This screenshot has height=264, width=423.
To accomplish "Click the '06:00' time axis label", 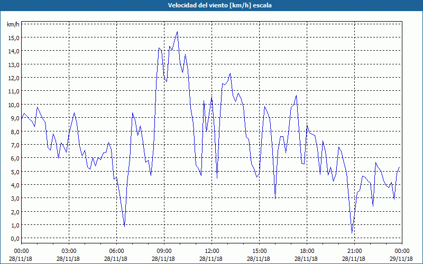I will [x=116, y=251].
